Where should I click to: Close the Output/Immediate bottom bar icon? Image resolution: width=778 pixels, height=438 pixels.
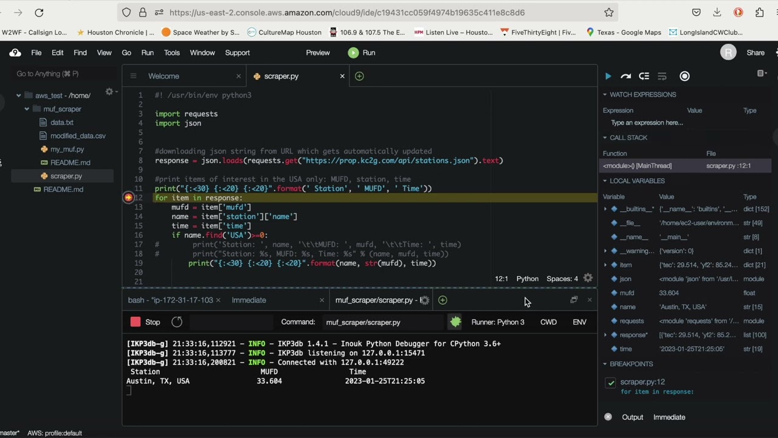(x=608, y=417)
